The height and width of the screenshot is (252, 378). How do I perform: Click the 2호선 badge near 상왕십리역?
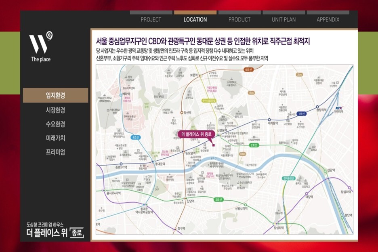tap(219, 199)
